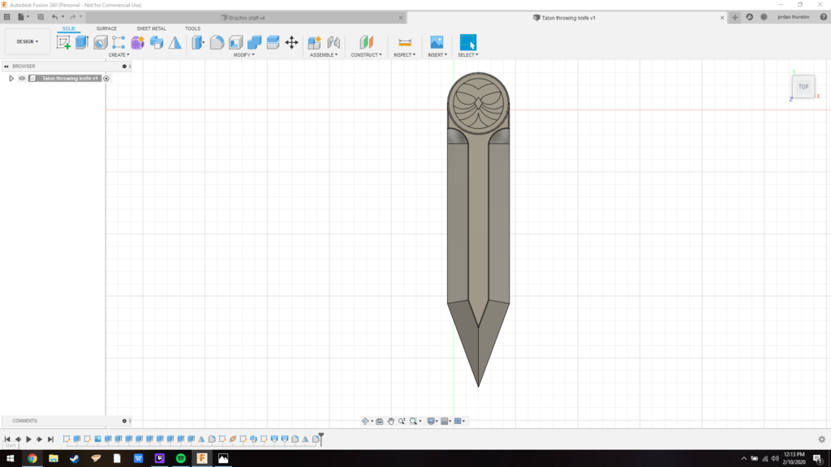Select the Extrude tool

pyautogui.click(x=82, y=42)
